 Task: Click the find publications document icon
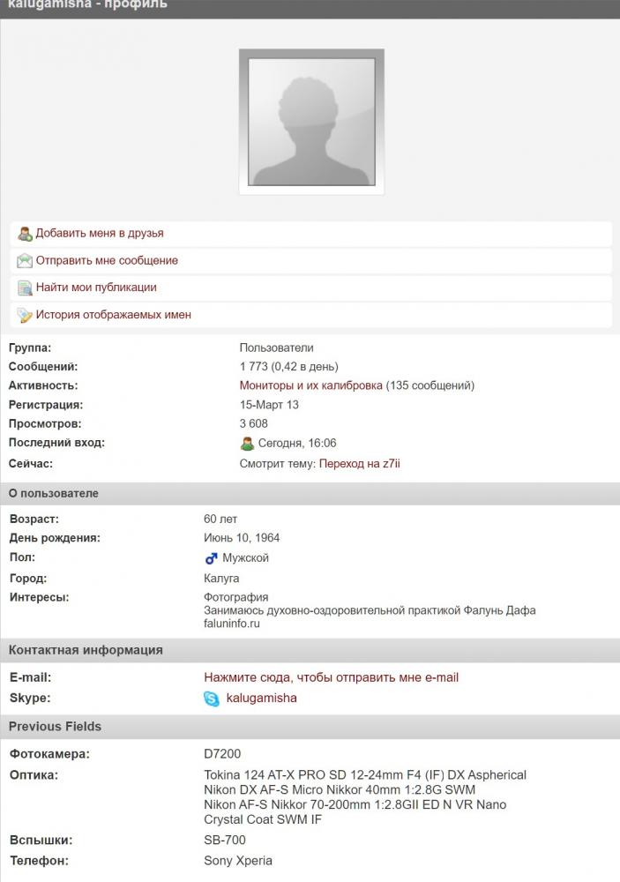point(25,288)
